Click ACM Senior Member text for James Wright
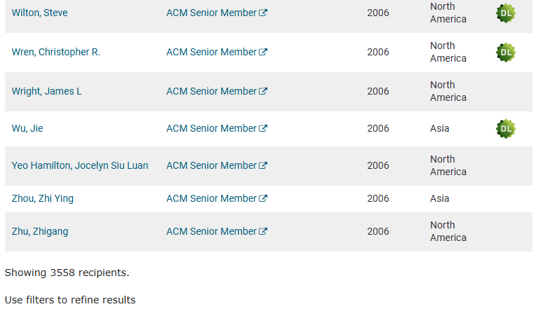The height and width of the screenshot is (309, 536). coord(211,91)
